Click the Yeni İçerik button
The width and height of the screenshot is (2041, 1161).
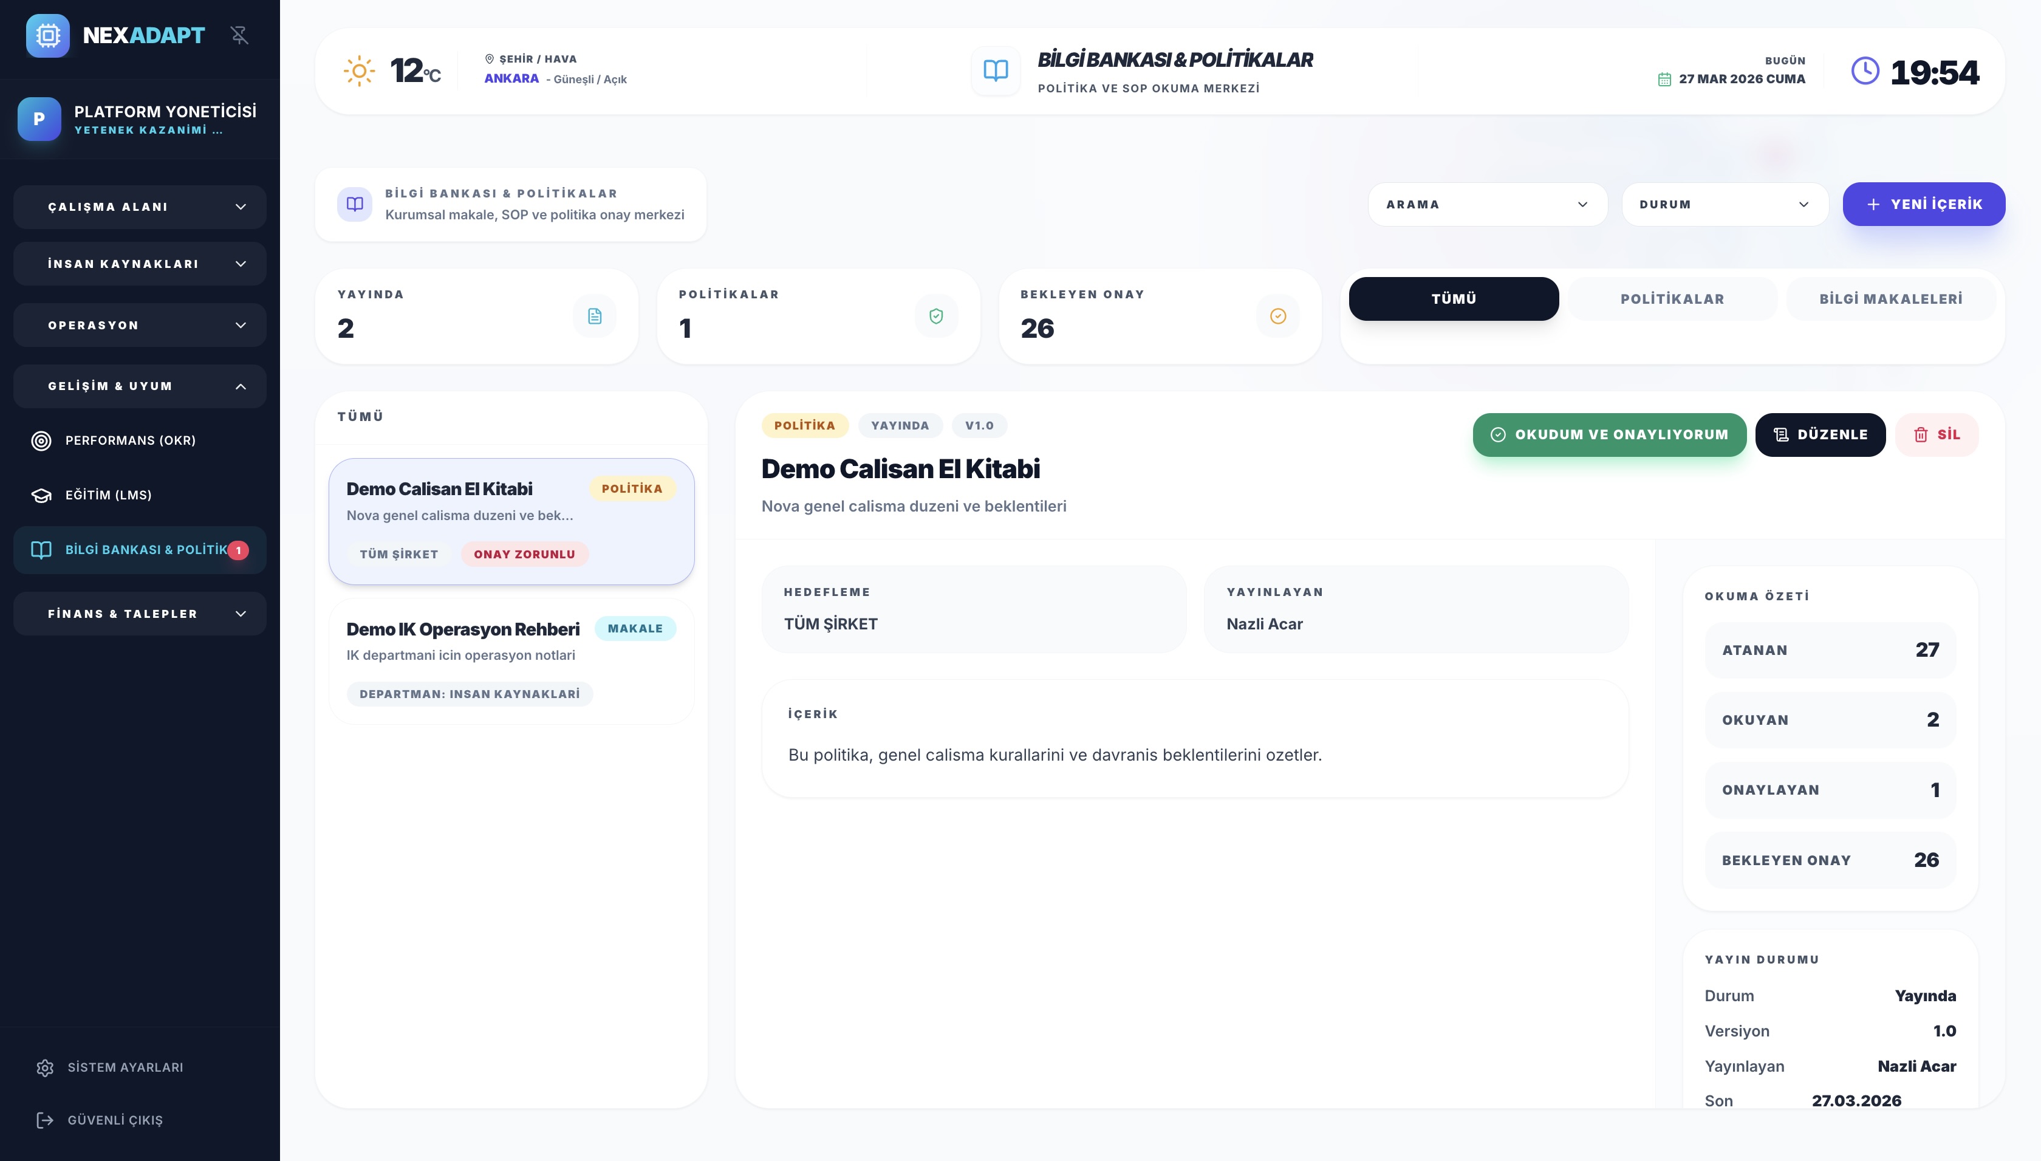(x=1923, y=204)
